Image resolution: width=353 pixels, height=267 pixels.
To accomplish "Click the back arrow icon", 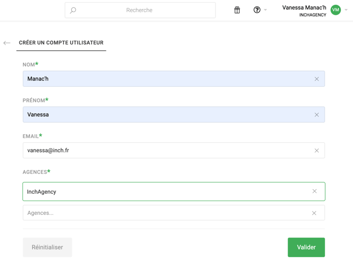I will [7, 43].
